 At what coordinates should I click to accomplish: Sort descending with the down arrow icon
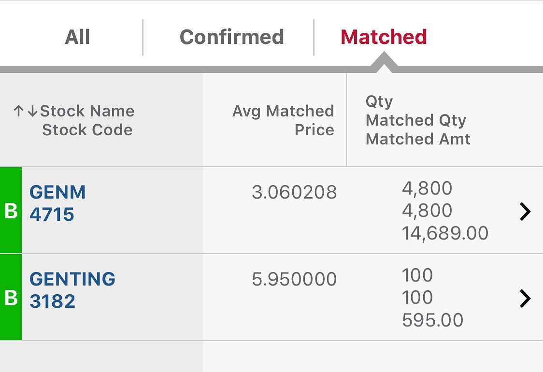(32, 111)
